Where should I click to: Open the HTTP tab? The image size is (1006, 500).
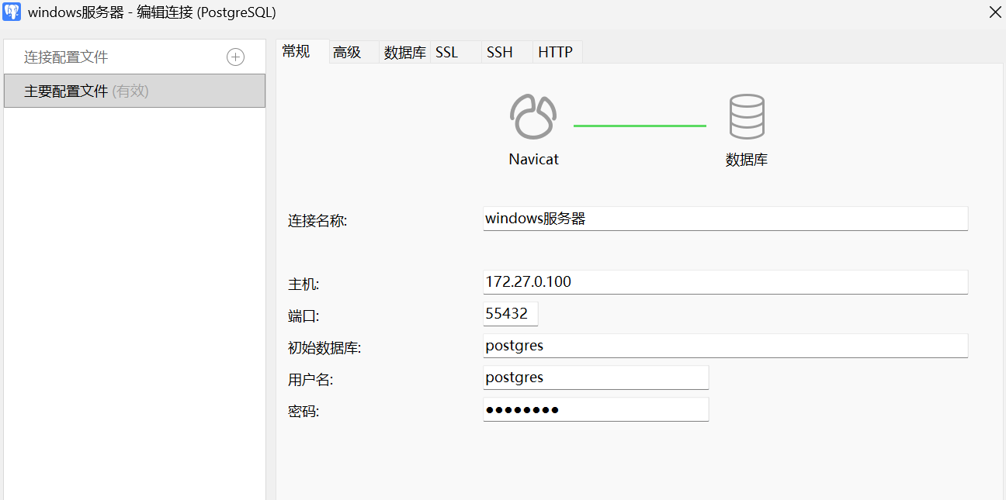(x=557, y=52)
